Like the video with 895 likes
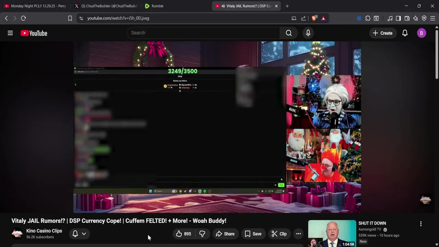The height and width of the screenshot is (247, 439). tap(183, 234)
